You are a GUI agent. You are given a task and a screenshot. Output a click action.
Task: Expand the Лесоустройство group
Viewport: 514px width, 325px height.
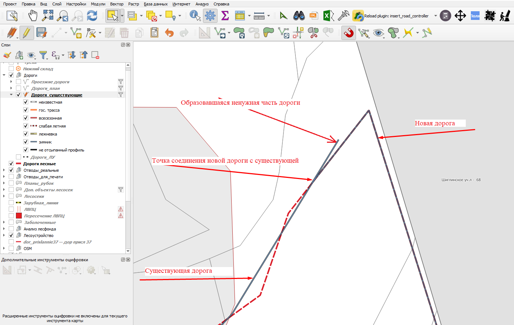(4, 235)
